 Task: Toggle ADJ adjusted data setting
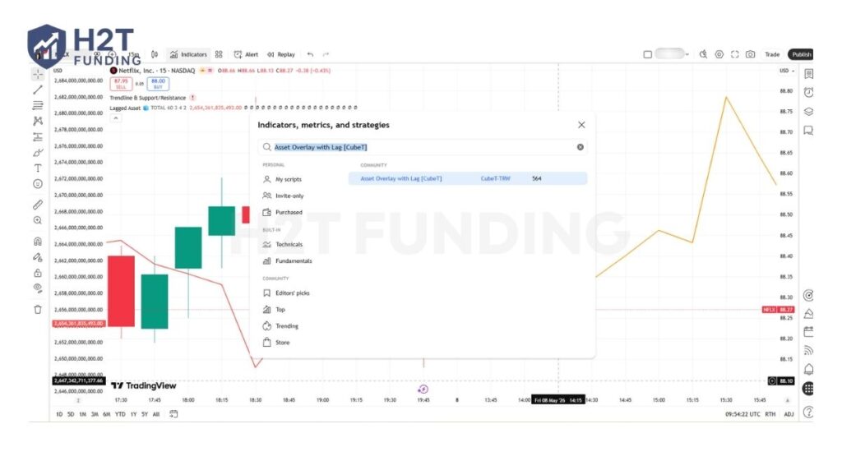tap(789, 414)
